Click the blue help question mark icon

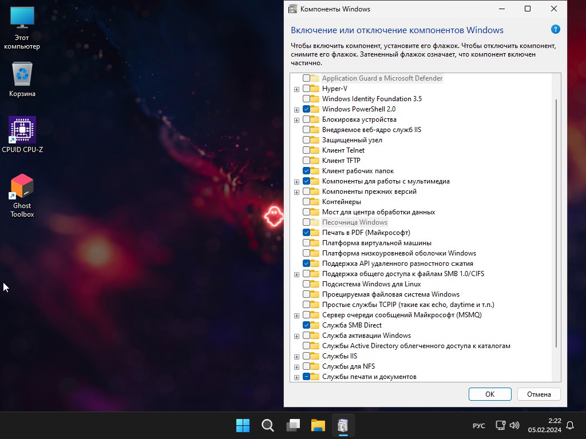pos(555,30)
